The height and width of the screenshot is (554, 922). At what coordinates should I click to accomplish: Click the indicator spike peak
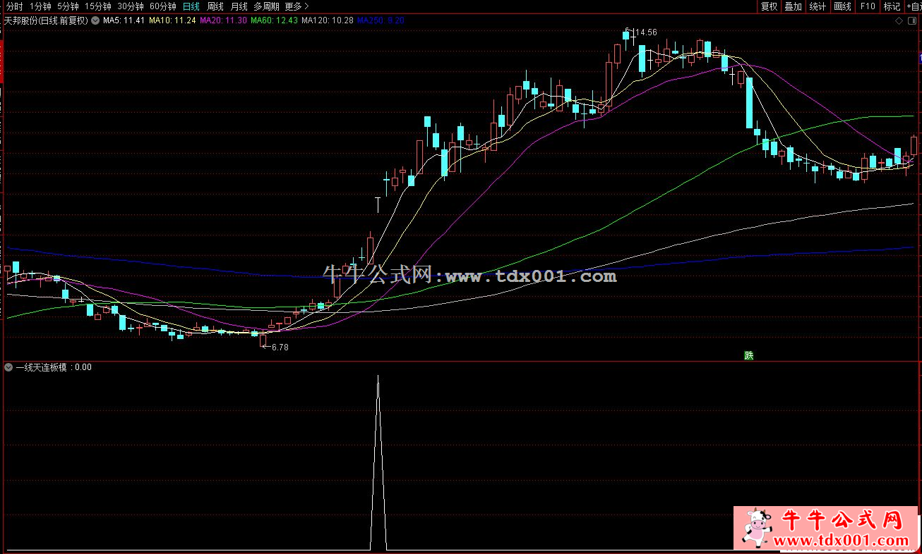378,376
